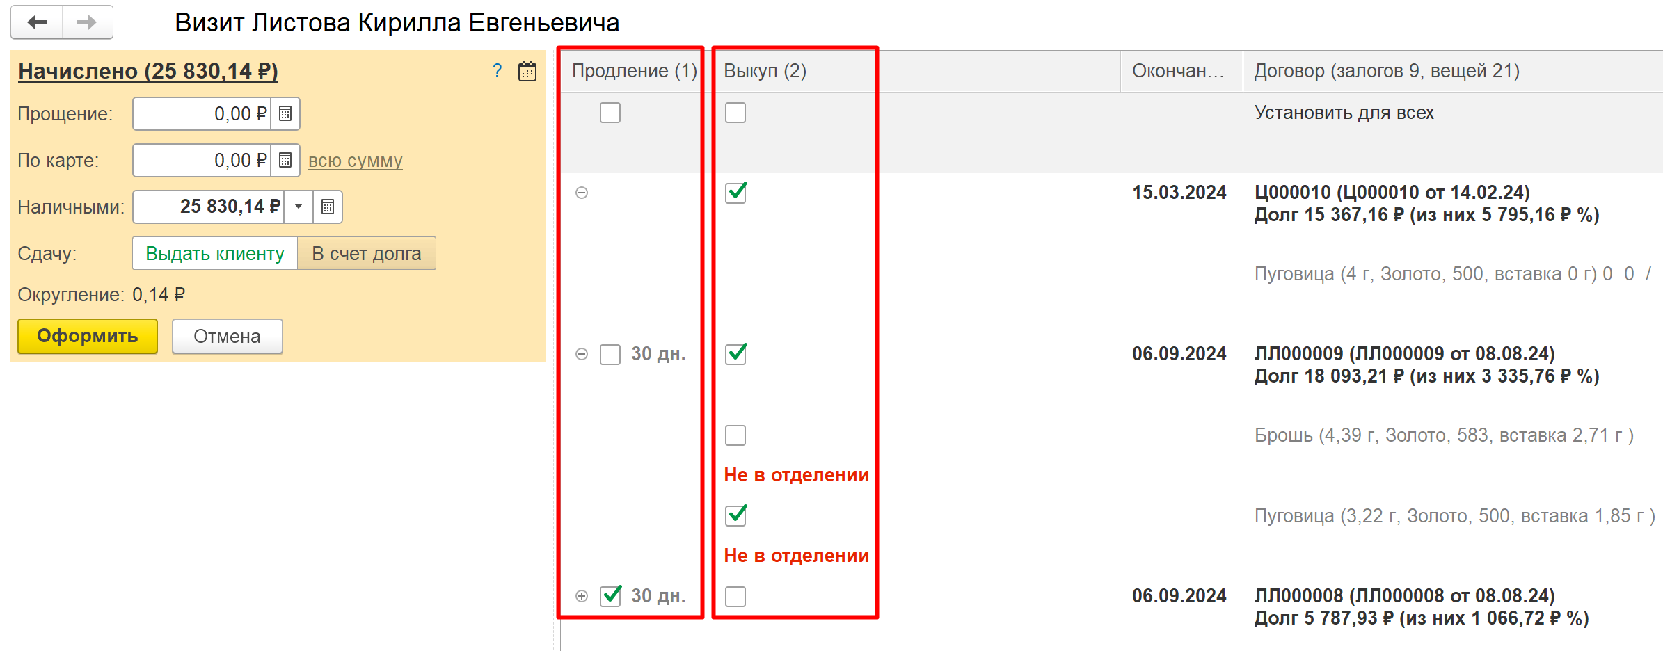Click the всю сумму link
Screen dimensions: 1663x651
356,161
